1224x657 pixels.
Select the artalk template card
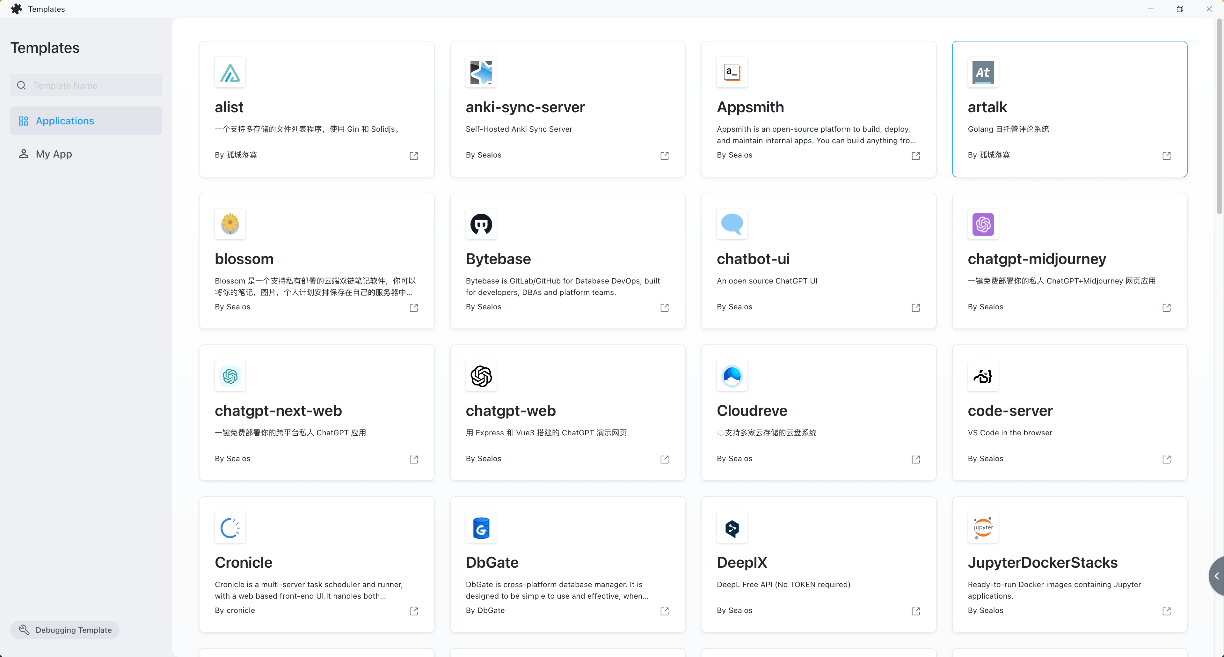pos(1069,109)
